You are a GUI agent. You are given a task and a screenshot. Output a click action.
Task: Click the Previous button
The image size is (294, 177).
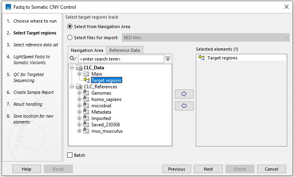point(176,169)
